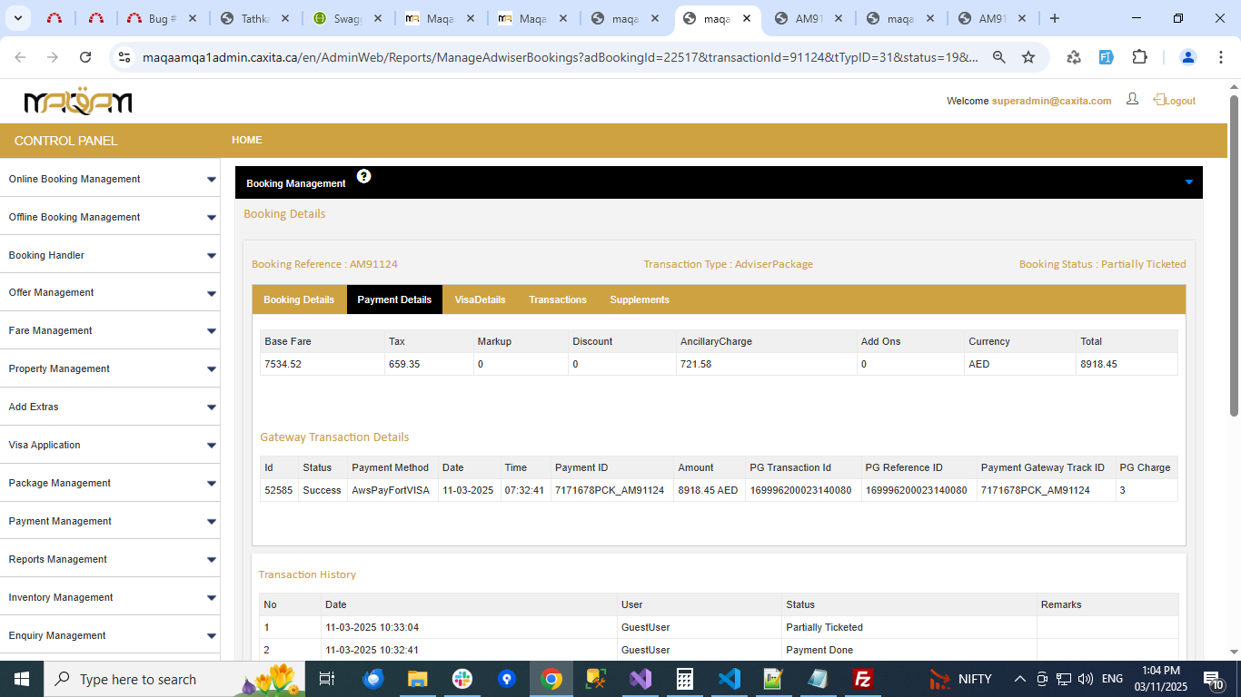This screenshot has width=1241, height=697.
Task: Open the Transactions tab
Action: tap(558, 299)
